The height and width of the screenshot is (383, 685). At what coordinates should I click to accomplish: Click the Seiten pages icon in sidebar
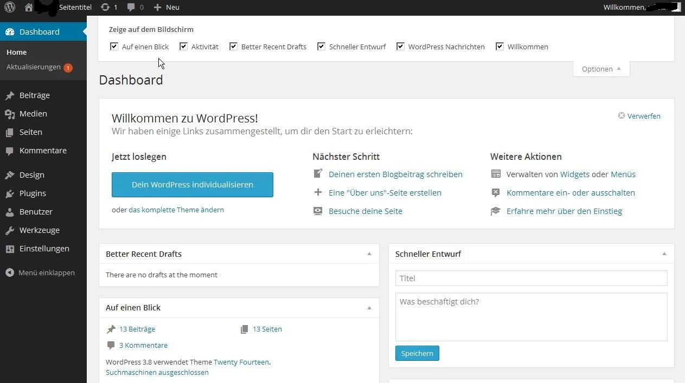tap(10, 132)
